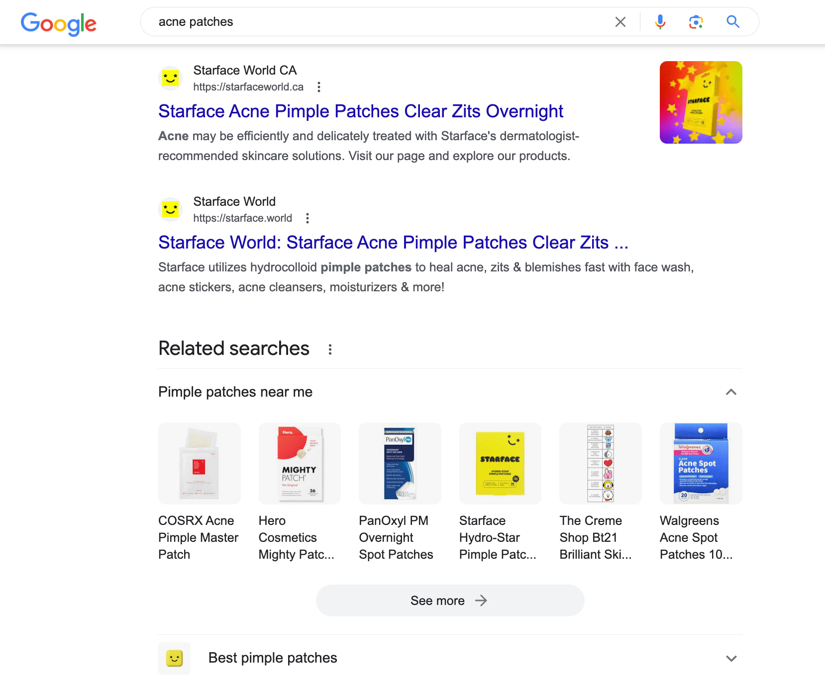Open the Related searches options menu
Viewport: 825px width, 680px height.
pos(330,349)
